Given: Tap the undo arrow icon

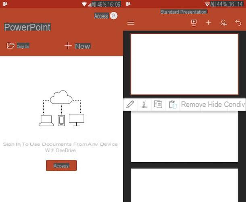Looking at the screenshot, I should pos(238,23).
